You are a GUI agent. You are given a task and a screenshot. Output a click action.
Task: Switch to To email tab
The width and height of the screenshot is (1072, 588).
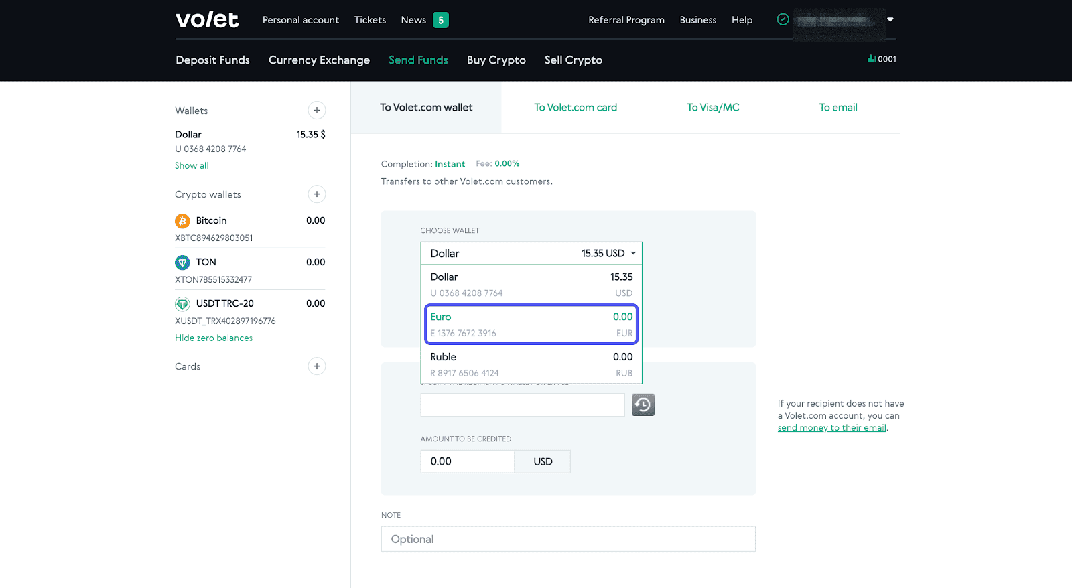pos(838,107)
